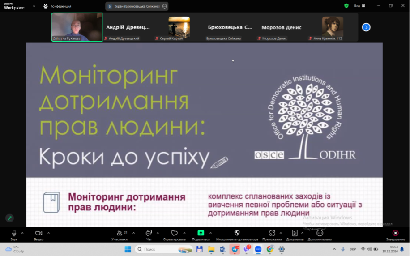Click the red Завершение end meeting button
The image size is (410, 256).
[x=395, y=235]
